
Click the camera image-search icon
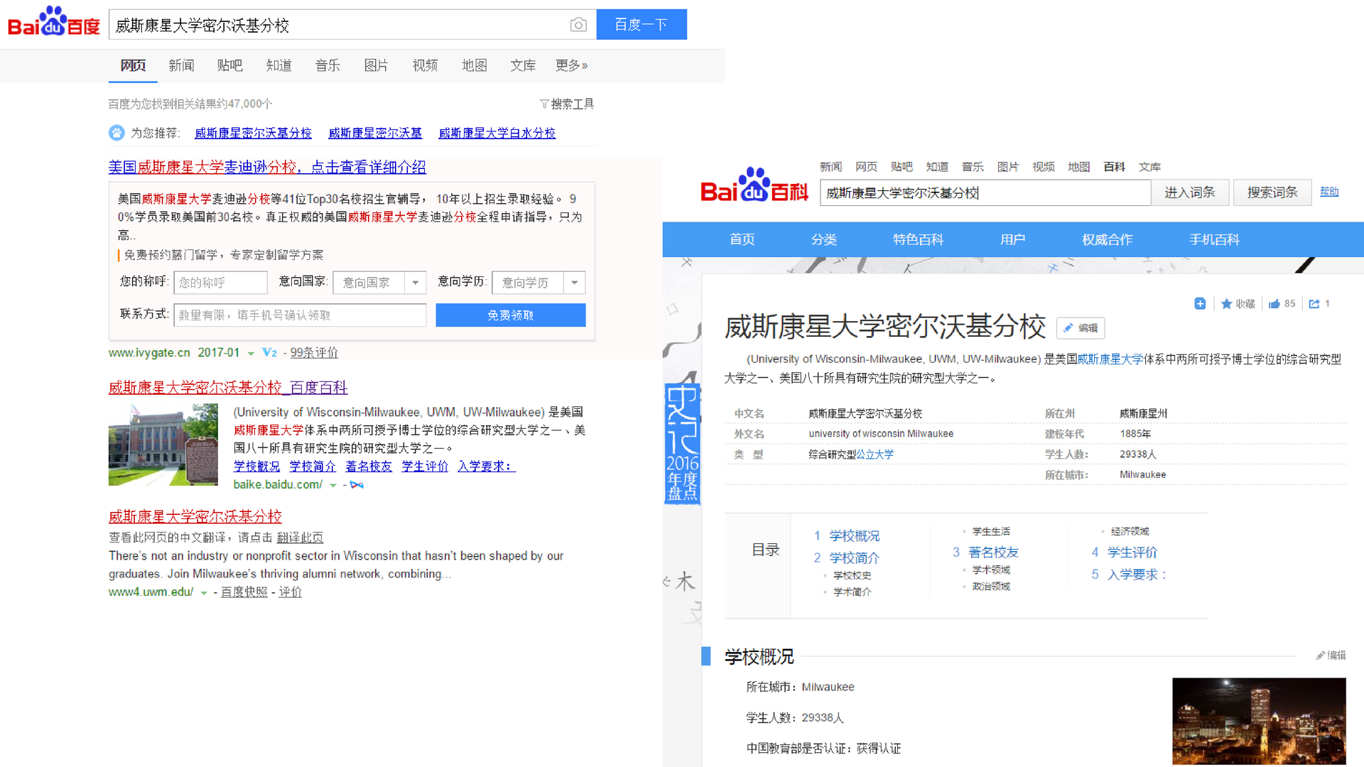(578, 25)
